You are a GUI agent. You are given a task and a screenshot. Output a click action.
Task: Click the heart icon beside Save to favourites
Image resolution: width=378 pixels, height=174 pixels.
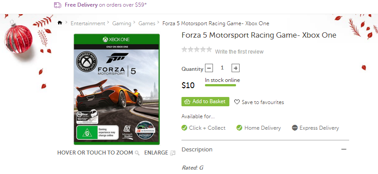(237, 102)
